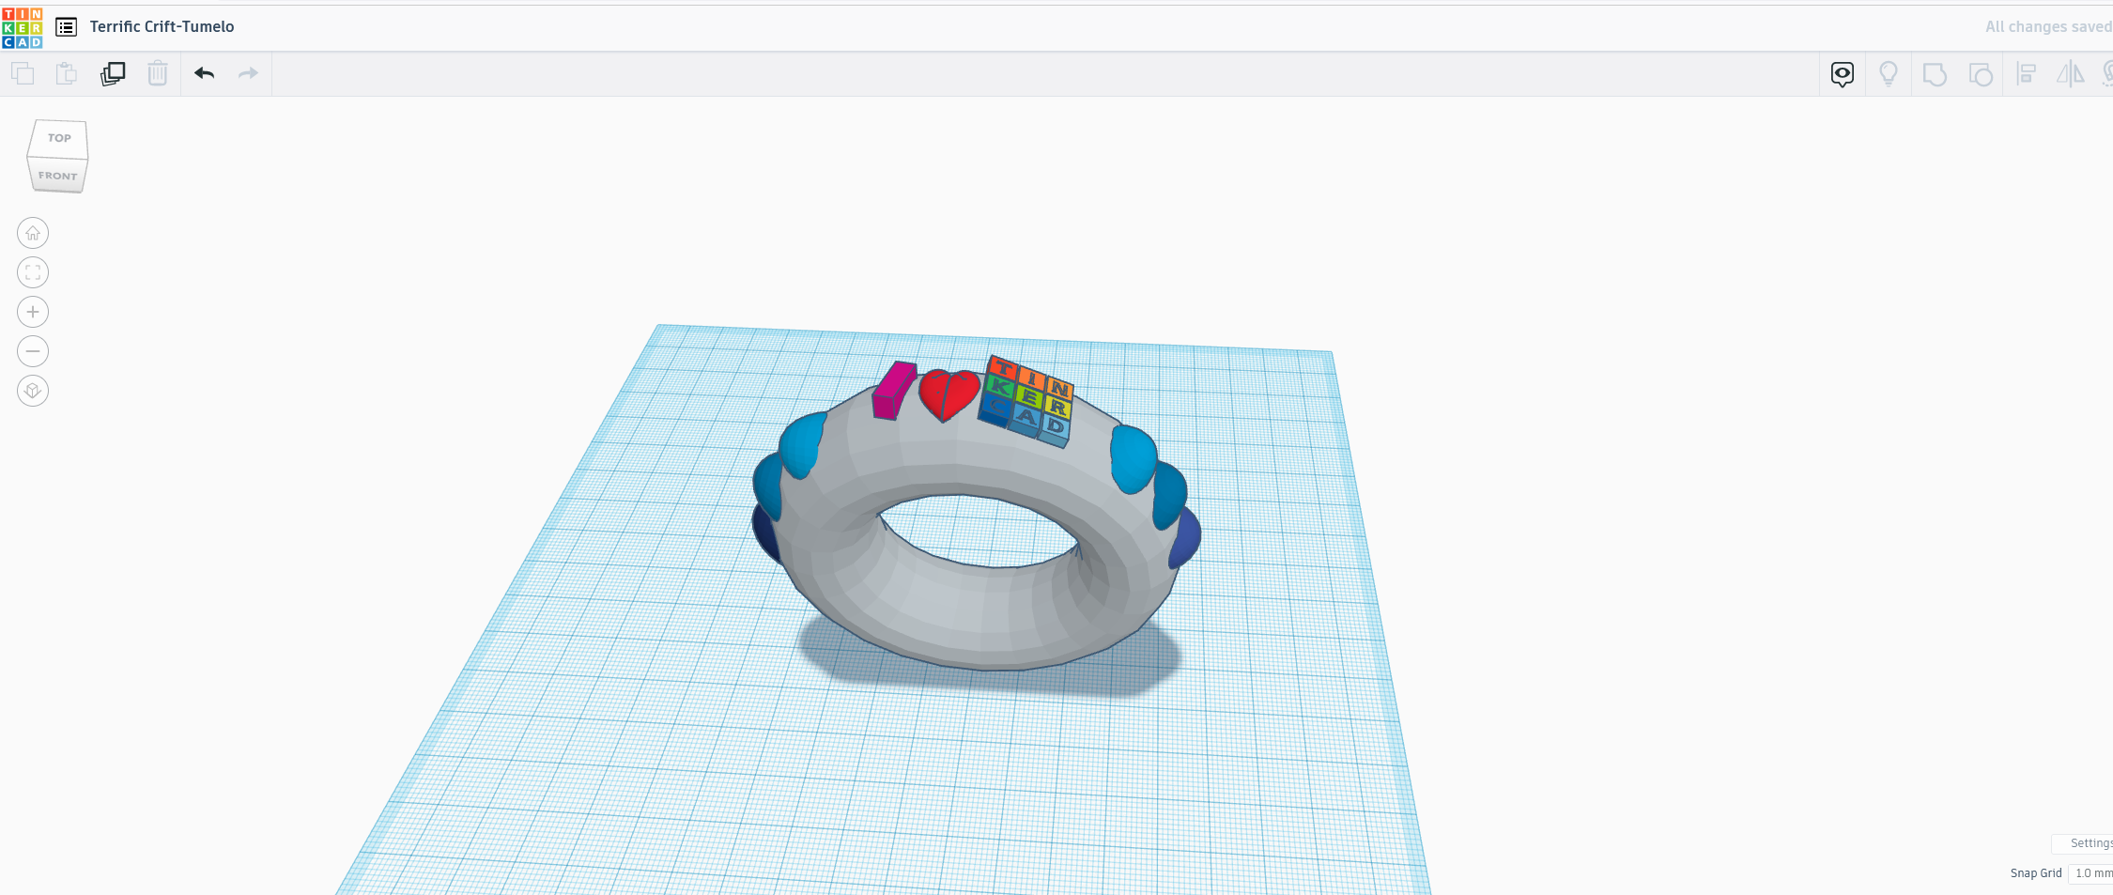Undo the last action
Image resolution: width=2113 pixels, height=895 pixels.
click(x=204, y=73)
